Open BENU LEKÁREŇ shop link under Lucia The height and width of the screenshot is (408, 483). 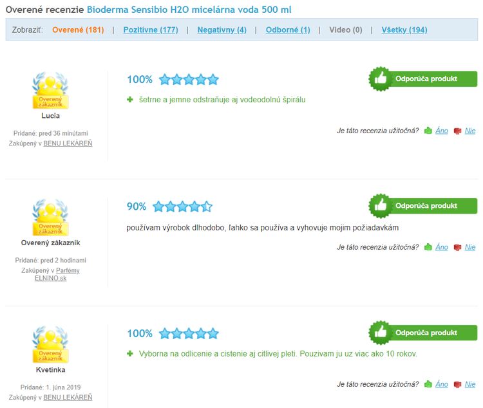pos(68,143)
